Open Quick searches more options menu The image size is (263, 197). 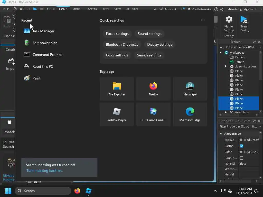203,20
